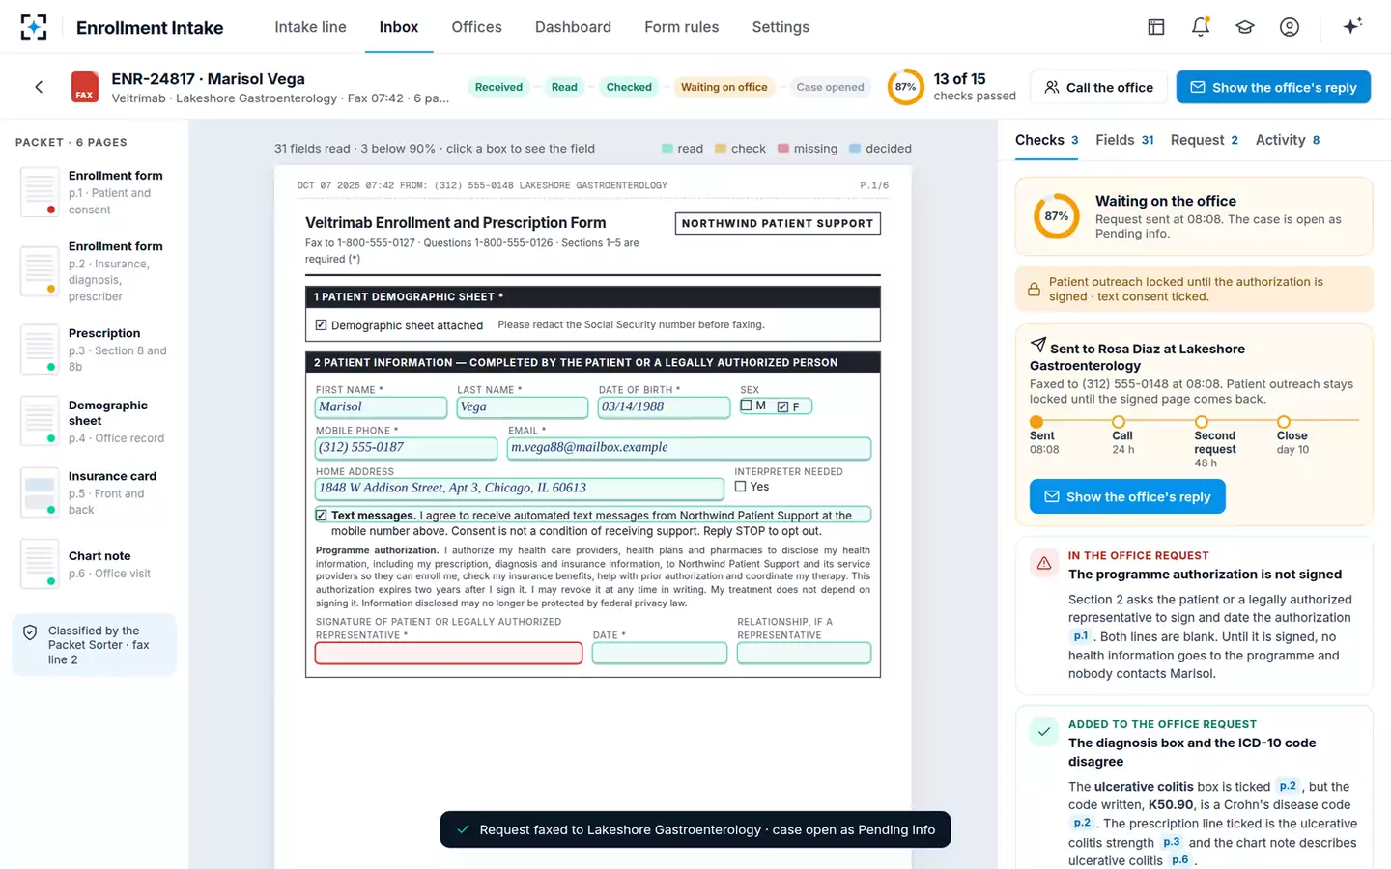Switch to Activity tab
Screen dimensions: 1391x869
coord(1288,140)
